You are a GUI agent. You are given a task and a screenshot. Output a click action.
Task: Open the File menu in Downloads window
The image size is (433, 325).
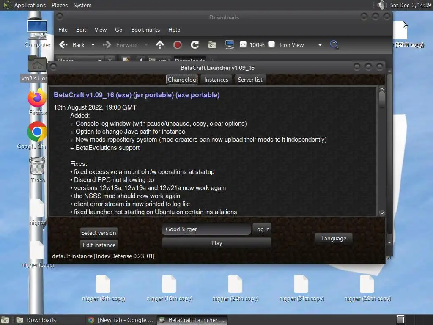[63, 30]
